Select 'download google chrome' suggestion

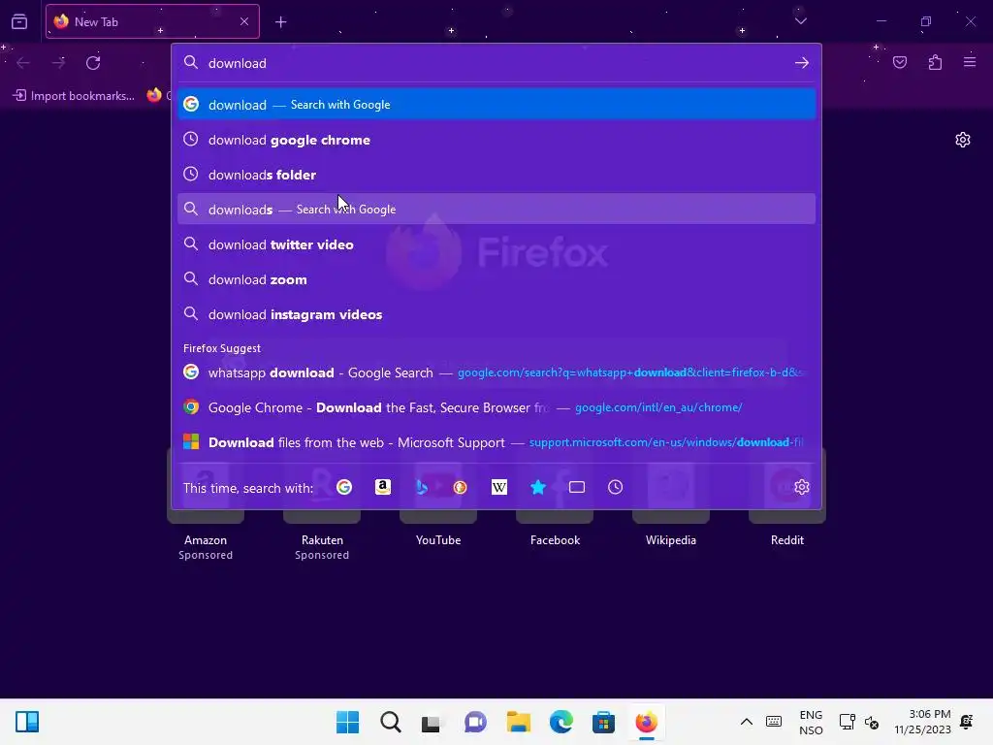pos(496,140)
